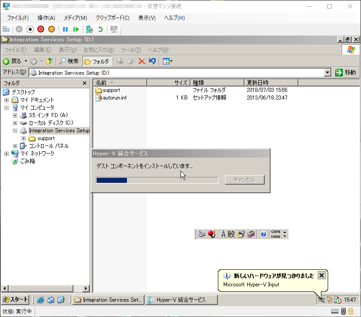The image size is (361, 317).
Task: Select ローカル ディスク (C:) in tree
Action: [51, 123]
